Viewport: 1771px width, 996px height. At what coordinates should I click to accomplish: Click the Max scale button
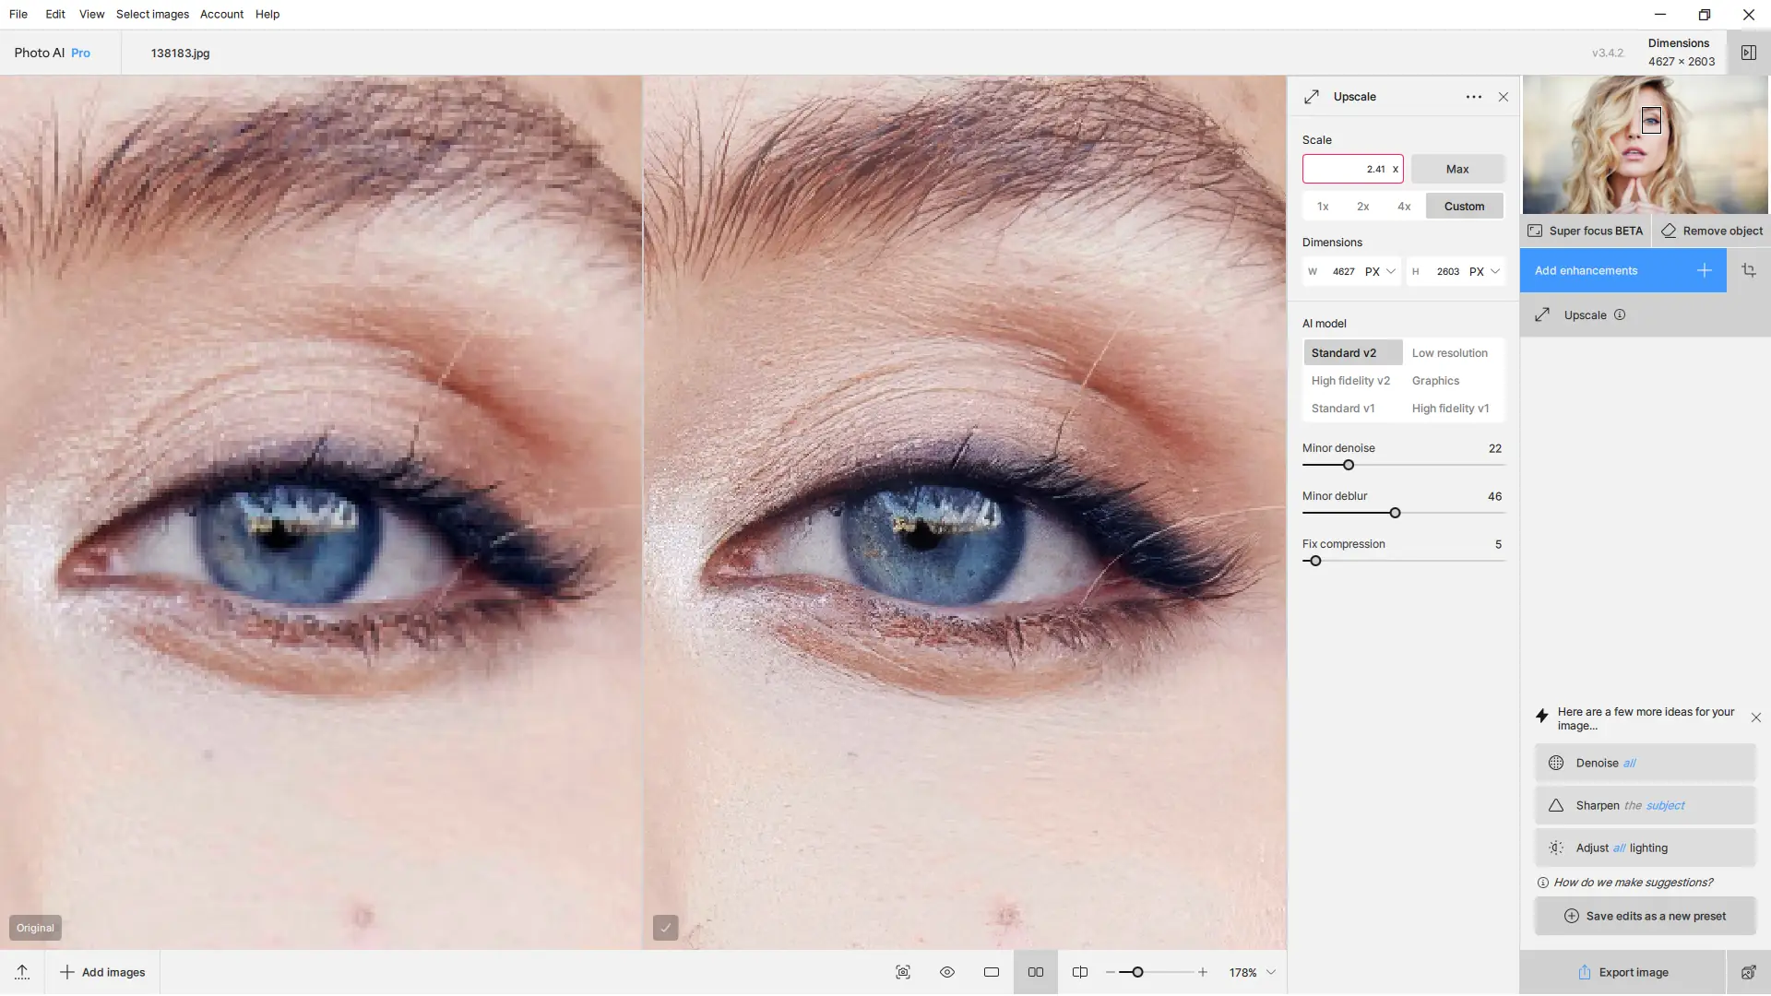[x=1456, y=169]
